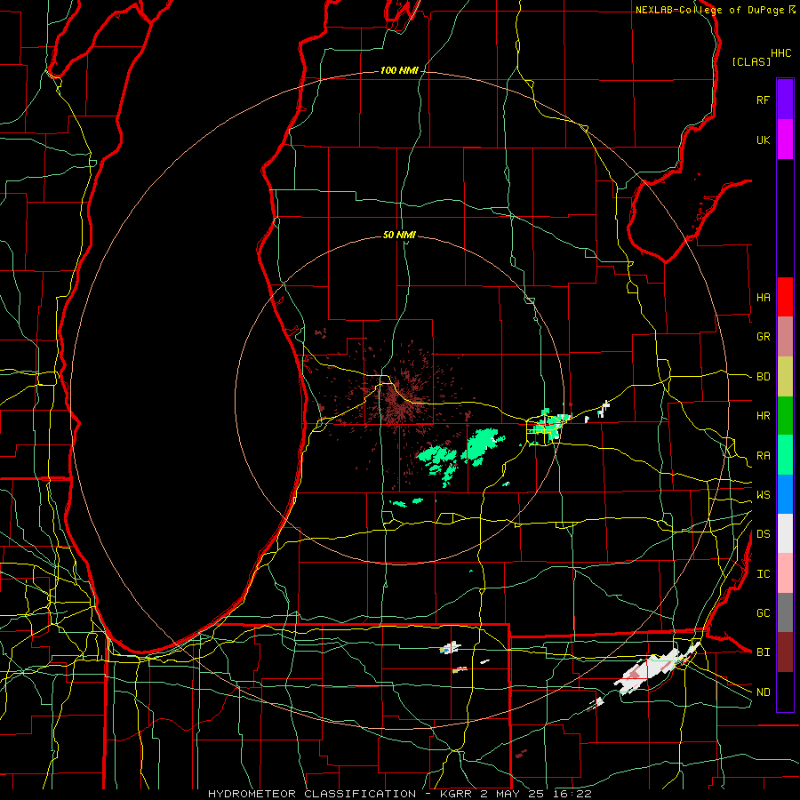Click the GC gray legend swatch
800x800 pixels.
[x=785, y=612]
